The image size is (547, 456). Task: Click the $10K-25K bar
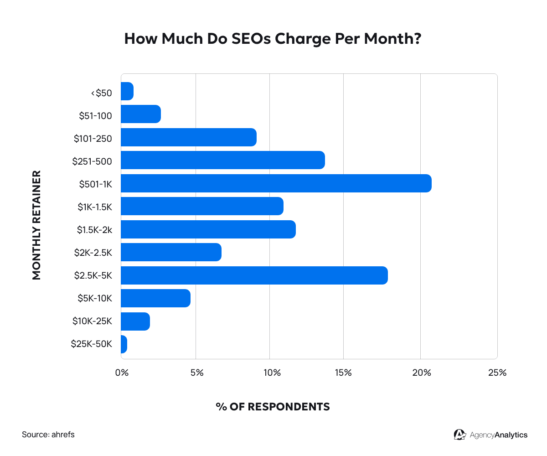135,321
